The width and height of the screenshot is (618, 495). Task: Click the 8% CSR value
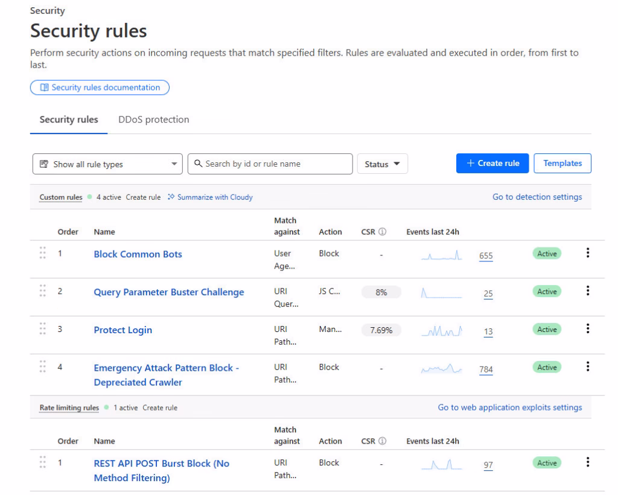click(x=381, y=292)
